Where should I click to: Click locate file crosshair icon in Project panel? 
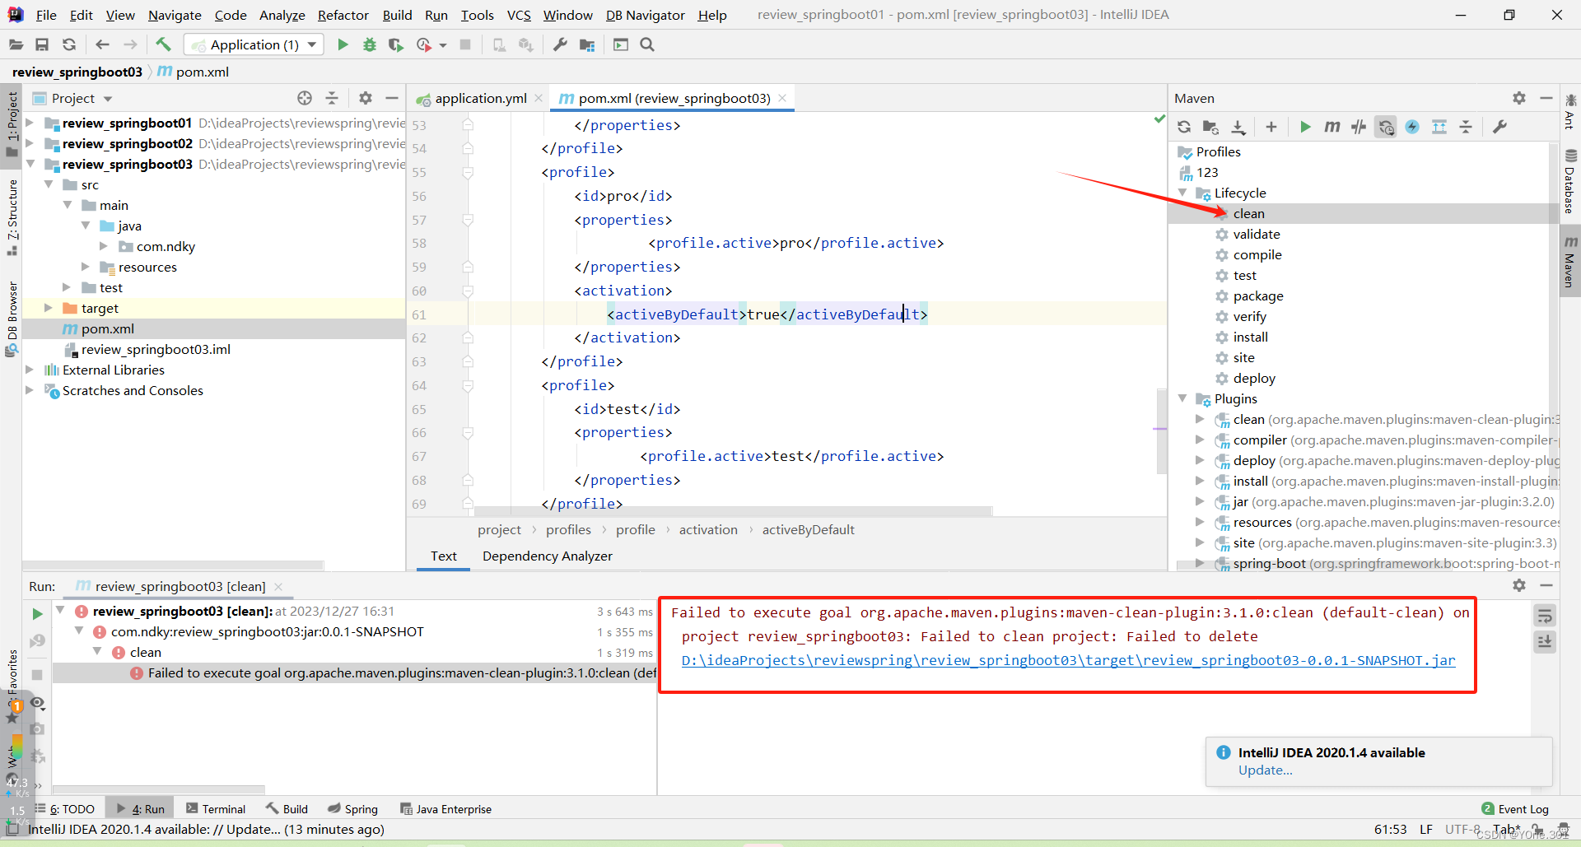coord(305,98)
